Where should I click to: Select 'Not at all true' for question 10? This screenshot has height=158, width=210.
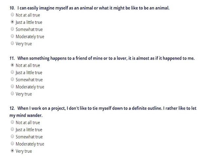[x=12, y=15]
